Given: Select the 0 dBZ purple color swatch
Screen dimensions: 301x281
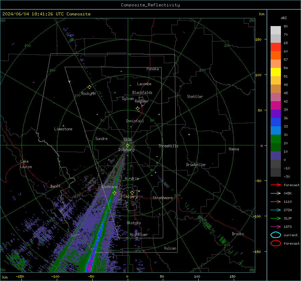Looking at the screenshot, I should (276, 156).
